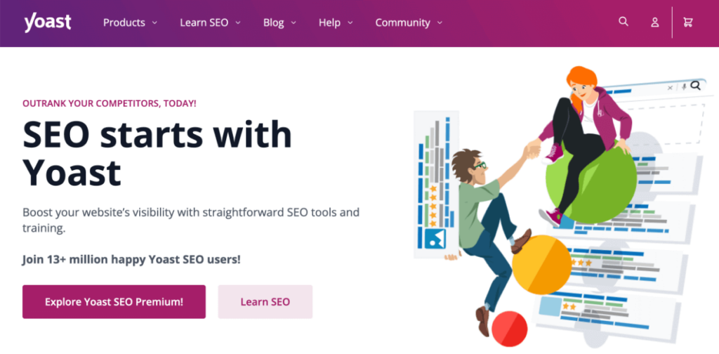719x354 pixels.
Task: Expand the chevron next to Products
Action: click(x=154, y=22)
